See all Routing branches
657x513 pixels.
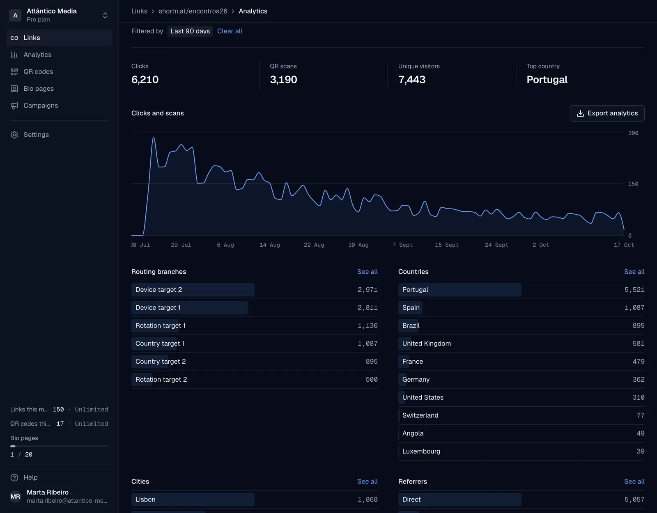coord(367,272)
